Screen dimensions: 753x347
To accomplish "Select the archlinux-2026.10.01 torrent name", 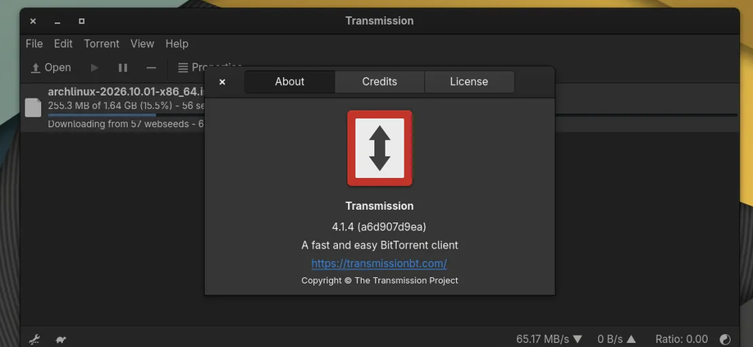I will 126,92.
